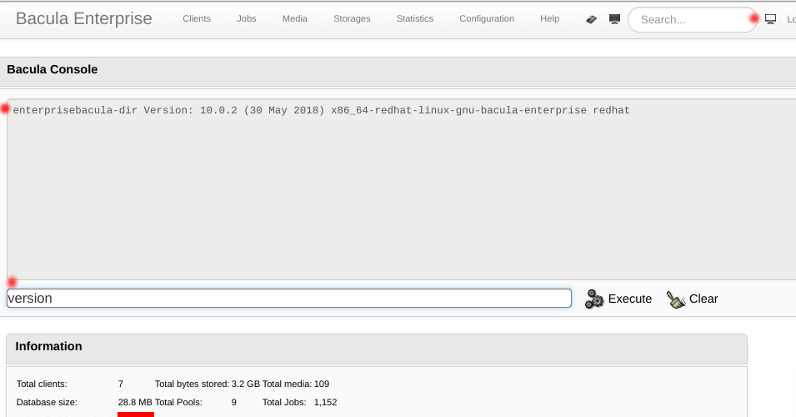Click the total jobs value '1,152'
This screenshot has height=417, width=796.
[x=325, y=402]
